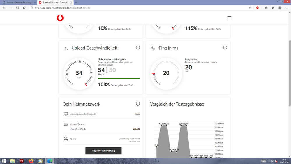
Task: Click the Vodafone logo
Action: pyautogui.click(x=60, y=18)
